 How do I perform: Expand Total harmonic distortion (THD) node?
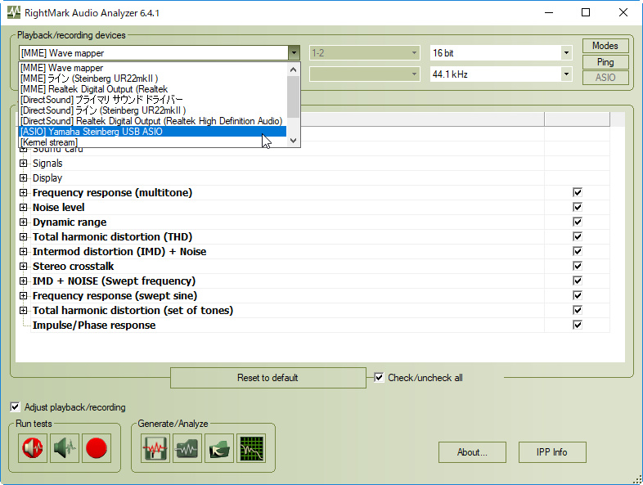24,237
